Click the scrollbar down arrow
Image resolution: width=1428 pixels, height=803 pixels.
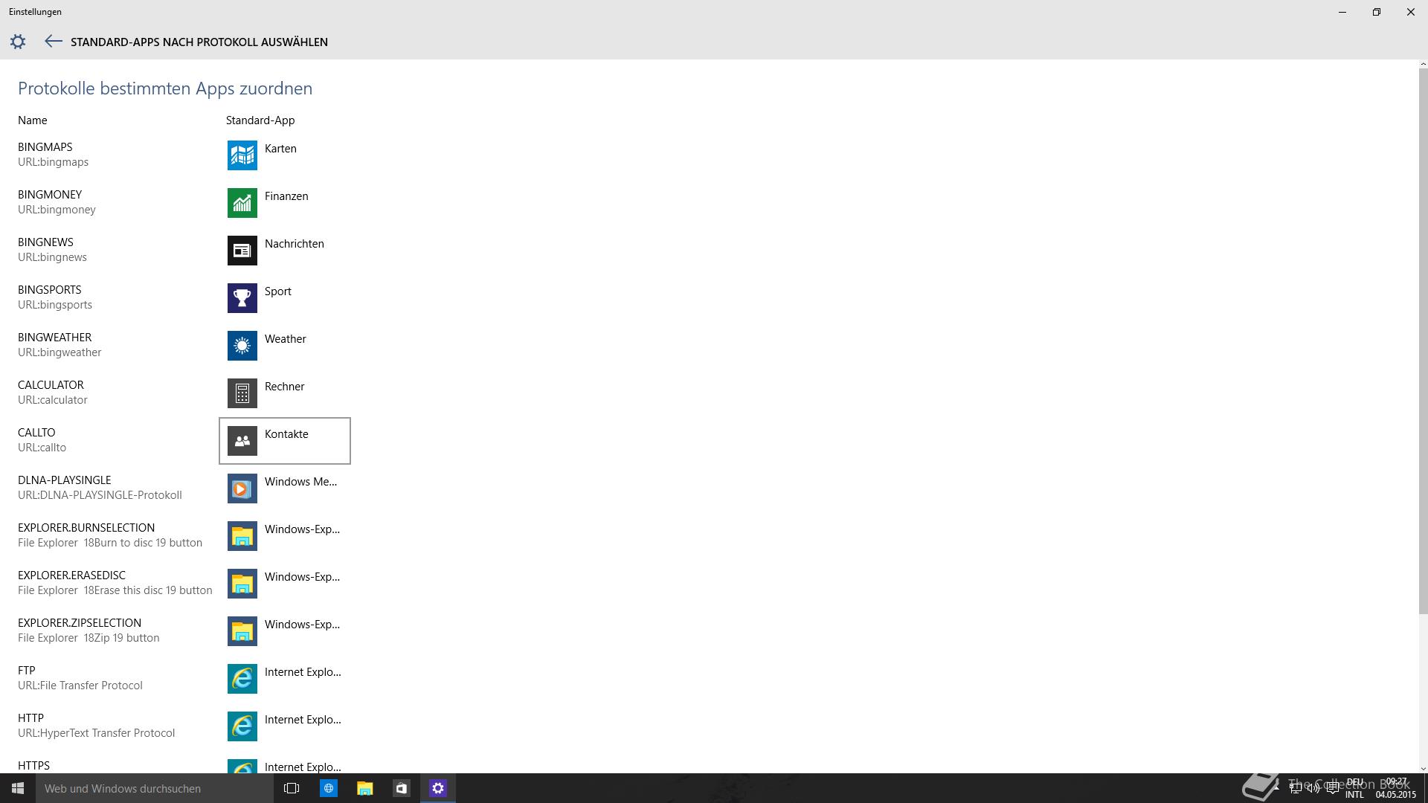pos(1424,768)
